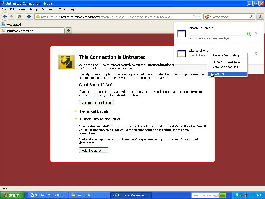Image resolution: width=265 pixels, height=199 pixels.
Task: Choose Remove From History
Action: [226, 55]
